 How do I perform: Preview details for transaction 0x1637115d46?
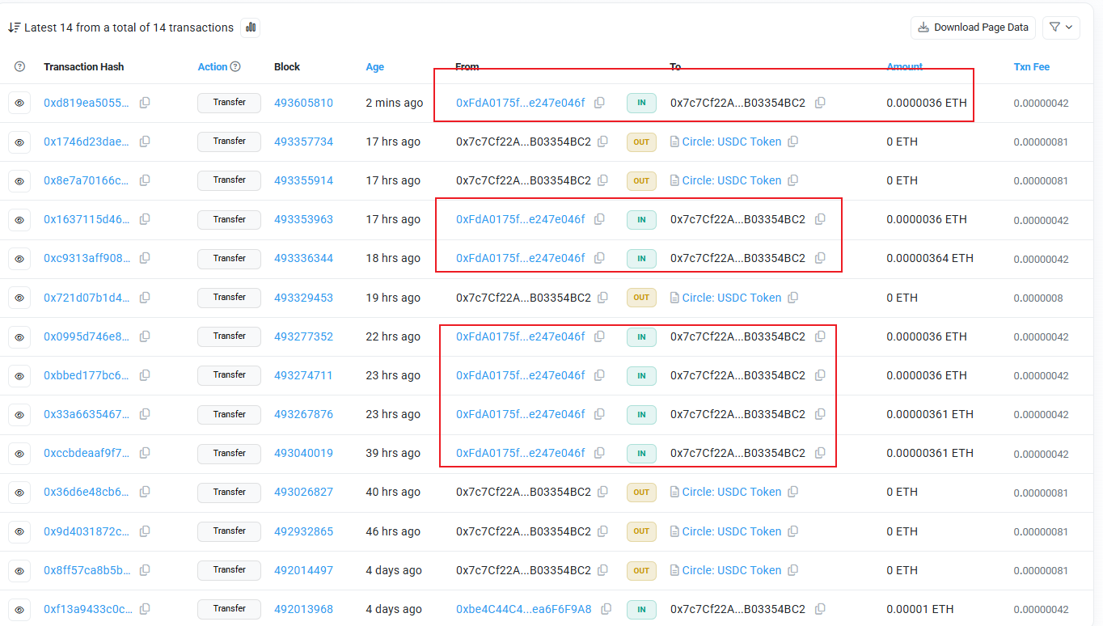(x=20, y=219)
